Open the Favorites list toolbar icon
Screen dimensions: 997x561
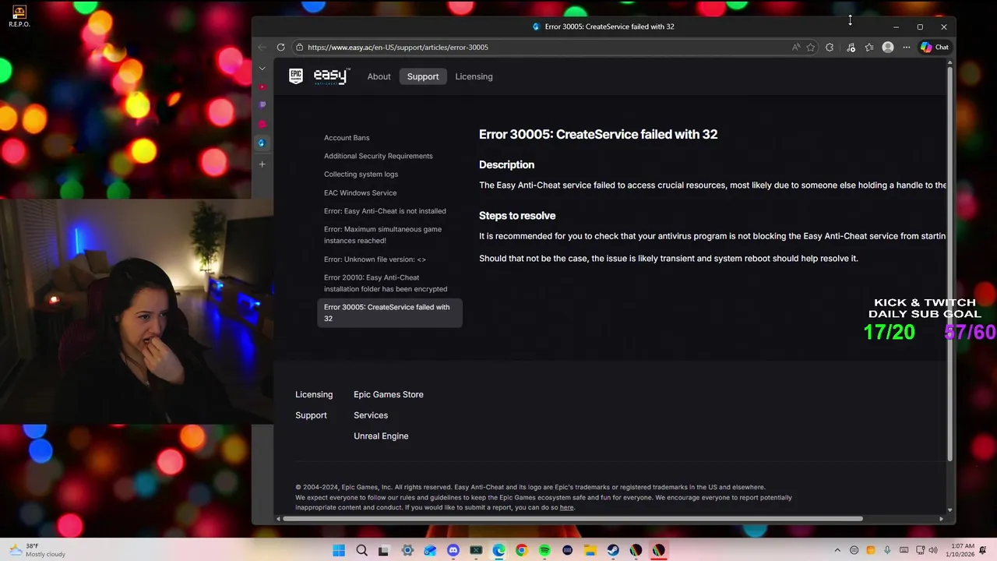coord(869,47)
